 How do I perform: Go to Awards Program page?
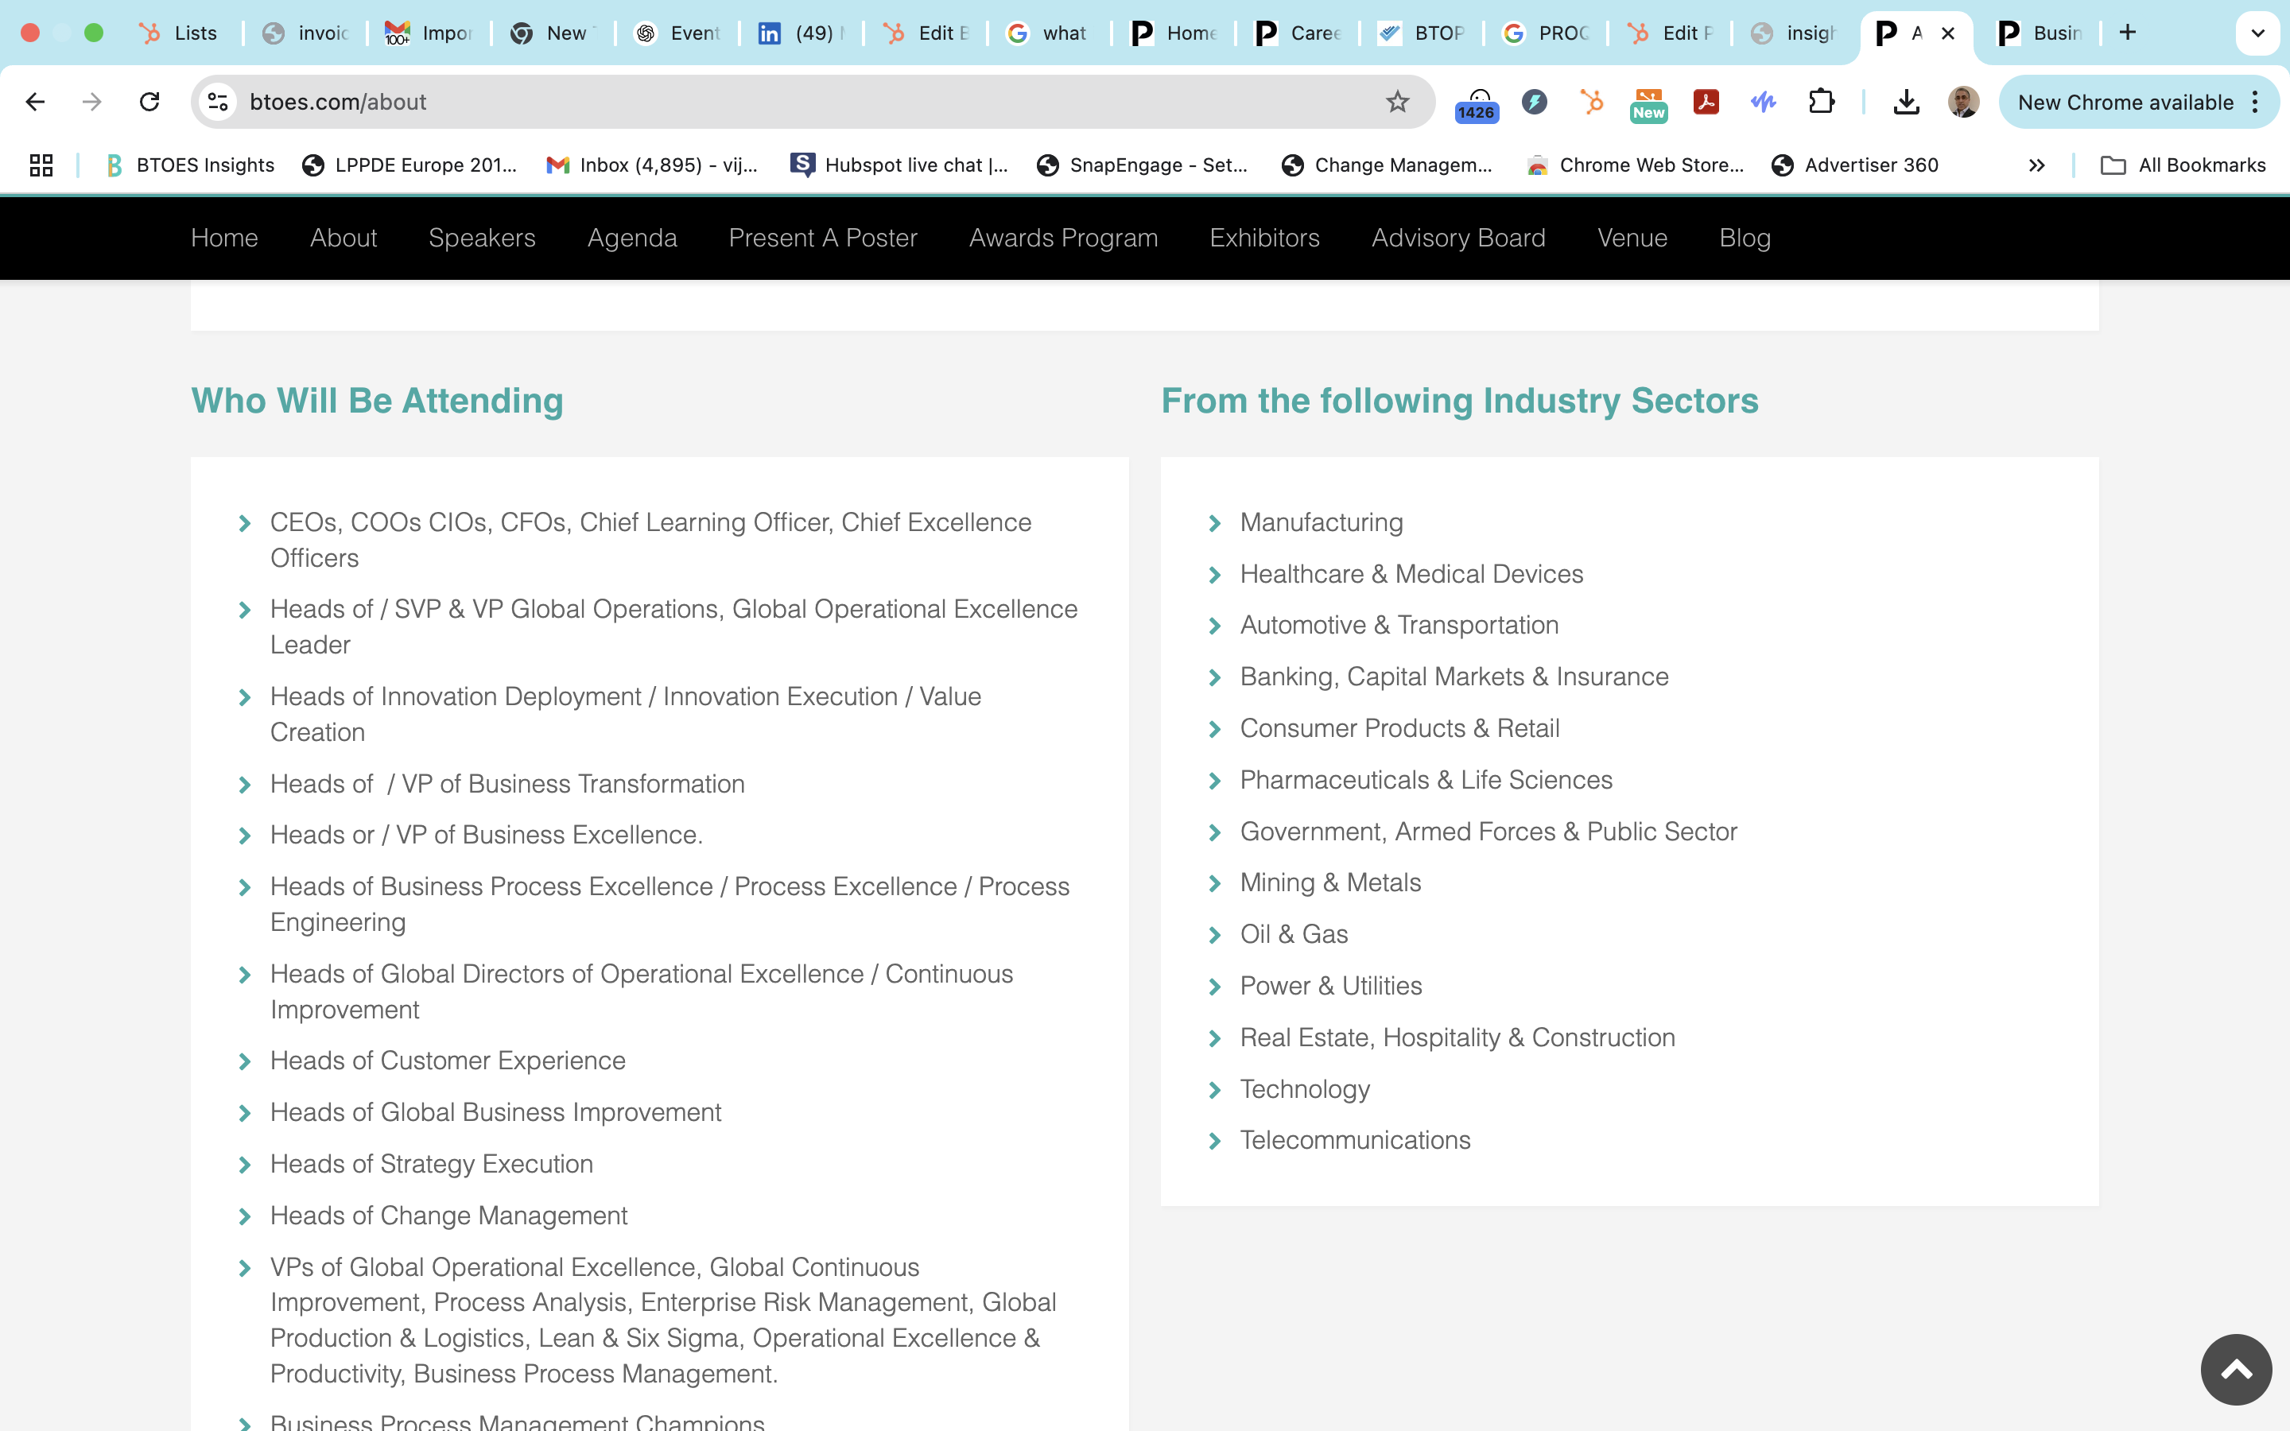(1062, 238)
